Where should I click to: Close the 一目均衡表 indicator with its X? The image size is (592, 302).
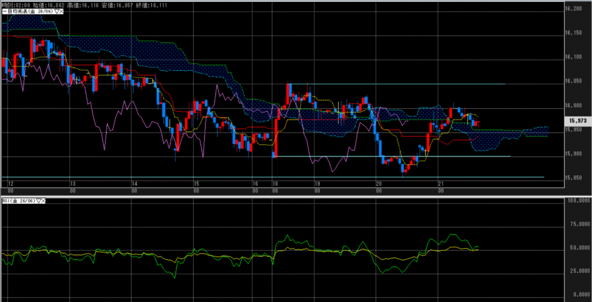[61, 11]
